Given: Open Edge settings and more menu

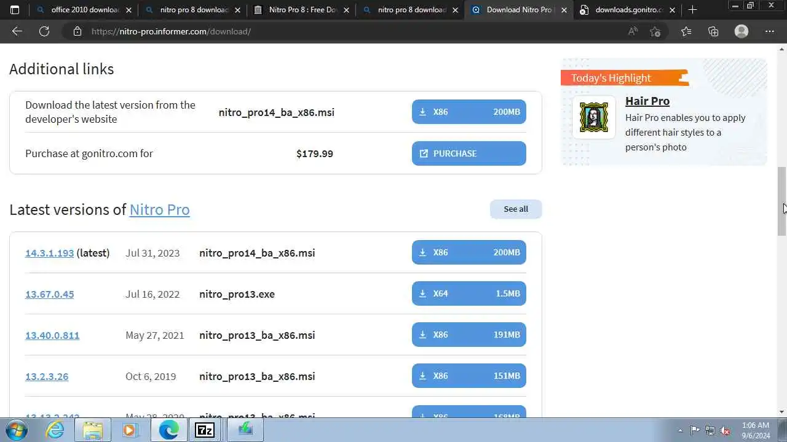Looking at the screenshot, I should pos(770,31).
